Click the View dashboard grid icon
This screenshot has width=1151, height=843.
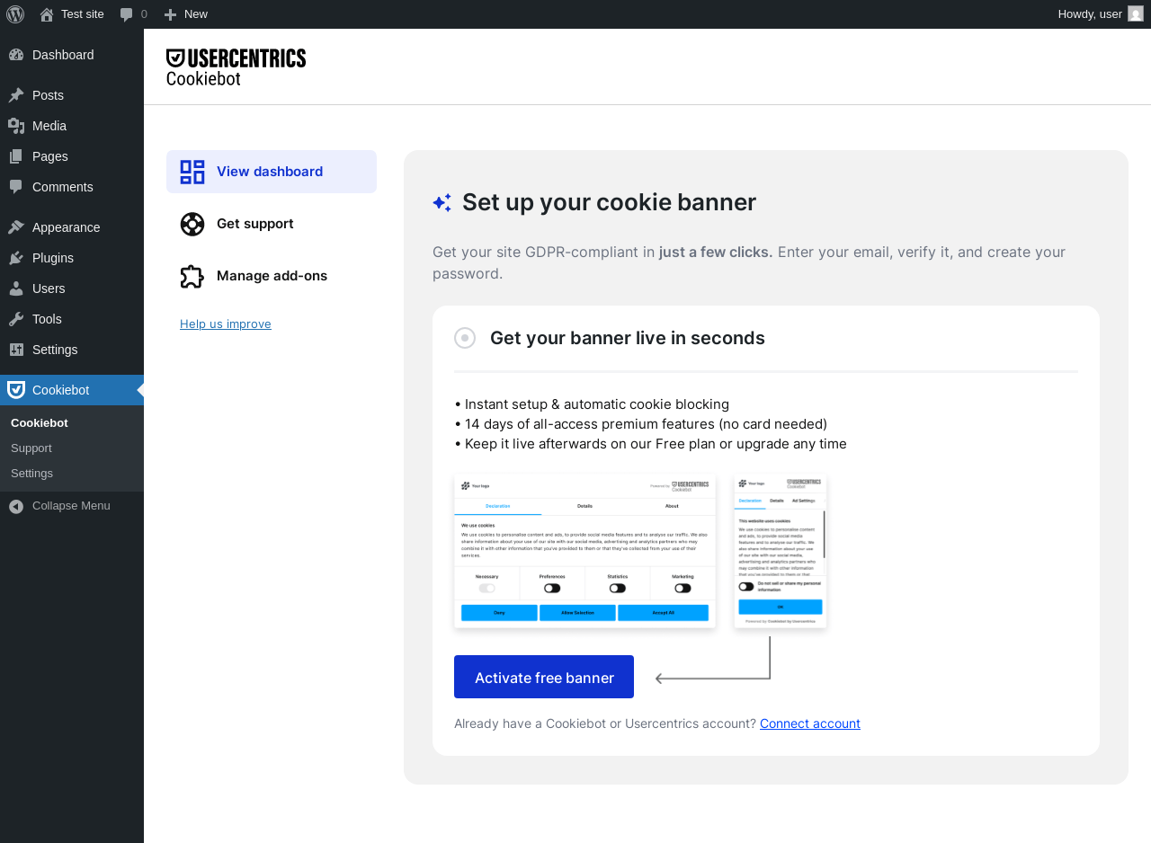tap(192, 172)
